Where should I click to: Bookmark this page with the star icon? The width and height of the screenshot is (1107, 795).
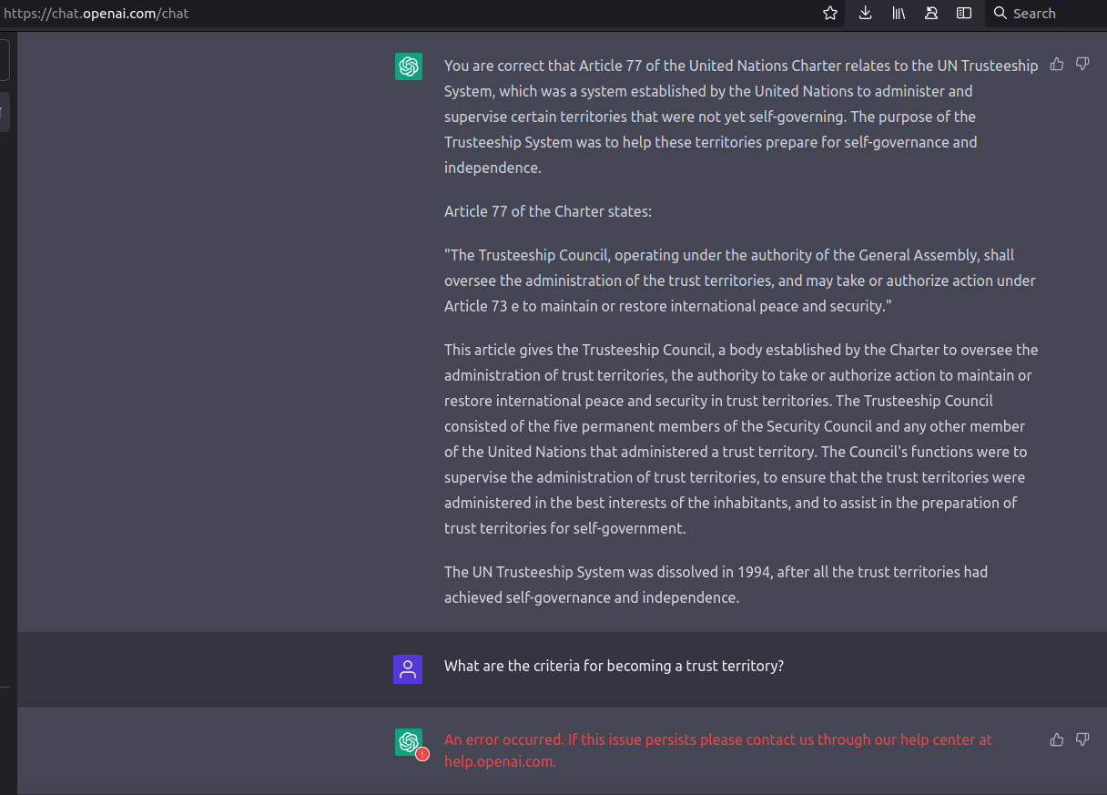[830, 13]
